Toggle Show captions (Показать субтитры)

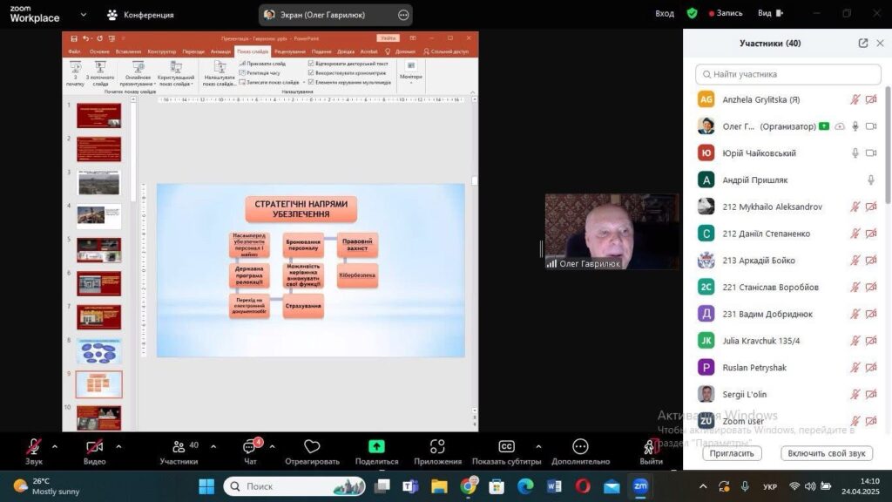tap(506, 447)
